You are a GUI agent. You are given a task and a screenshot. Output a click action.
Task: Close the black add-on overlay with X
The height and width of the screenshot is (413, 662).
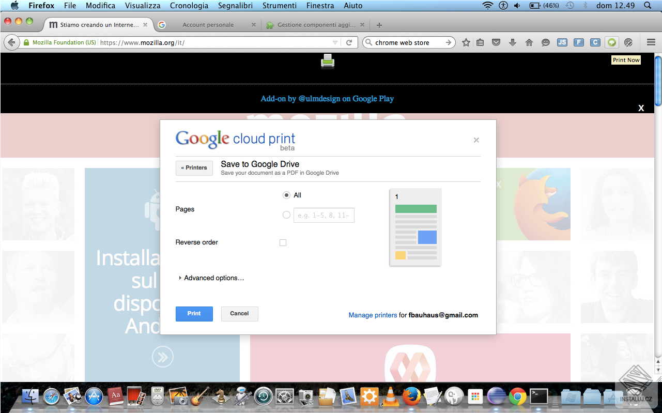(641, 108)
